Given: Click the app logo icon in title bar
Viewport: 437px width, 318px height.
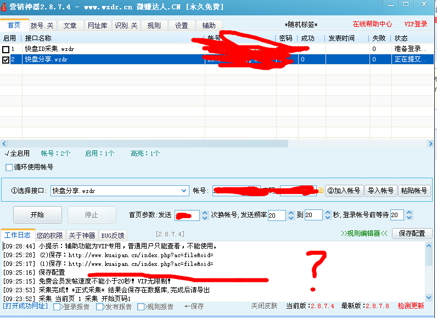Looking at the screenshot, I should (x=5, y=5).
